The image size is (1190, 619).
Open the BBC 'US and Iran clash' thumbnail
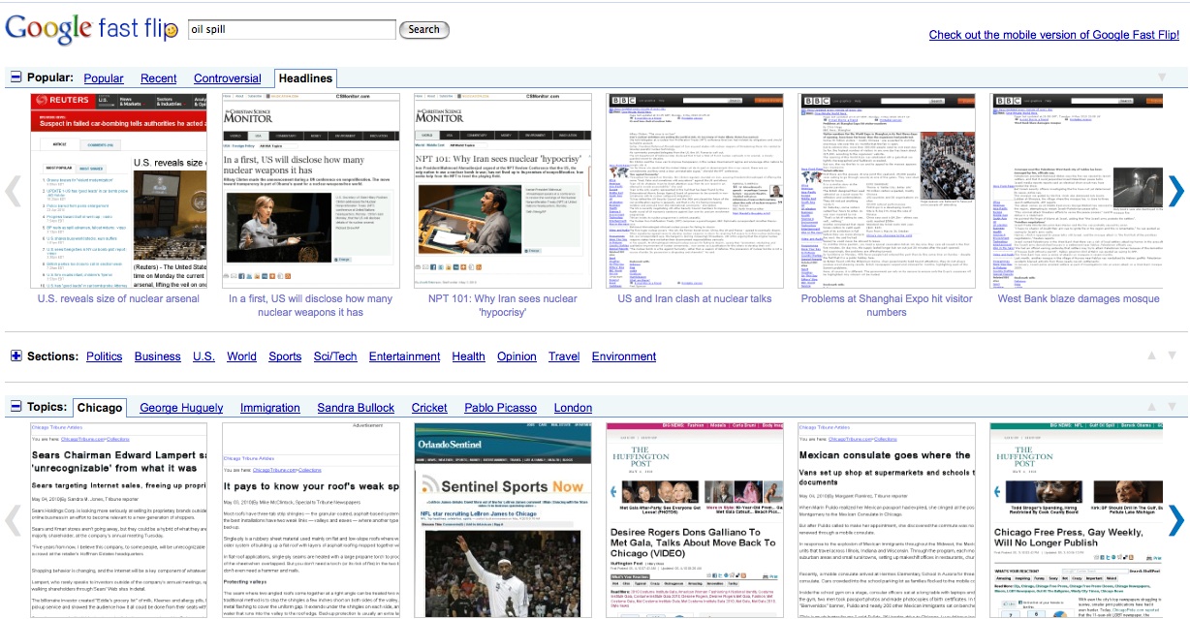pos(694,191)
